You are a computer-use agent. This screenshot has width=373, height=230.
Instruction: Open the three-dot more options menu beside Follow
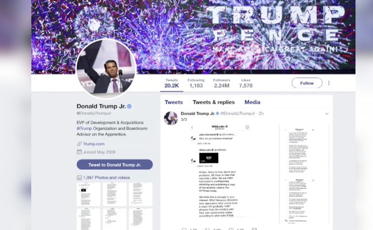coord(329,83)
